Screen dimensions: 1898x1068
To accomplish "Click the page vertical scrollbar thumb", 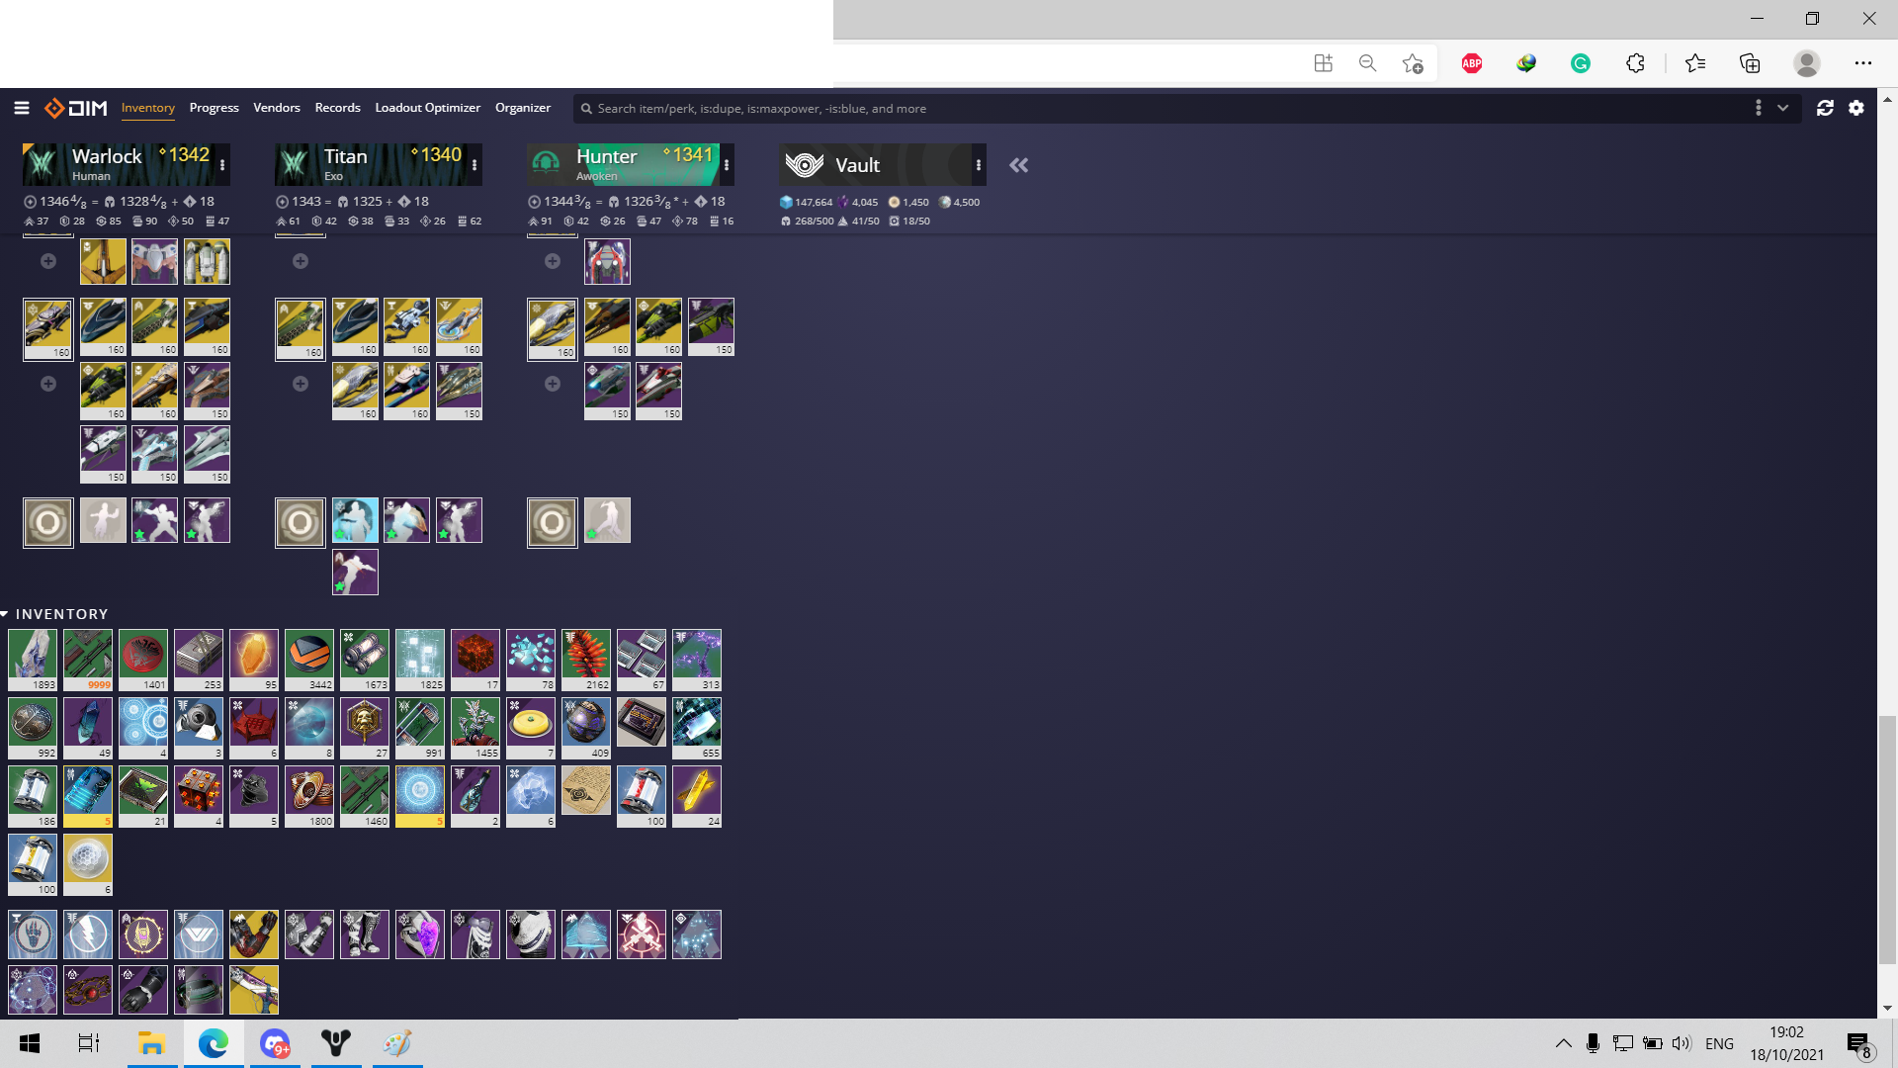I will coord(1887,840).
